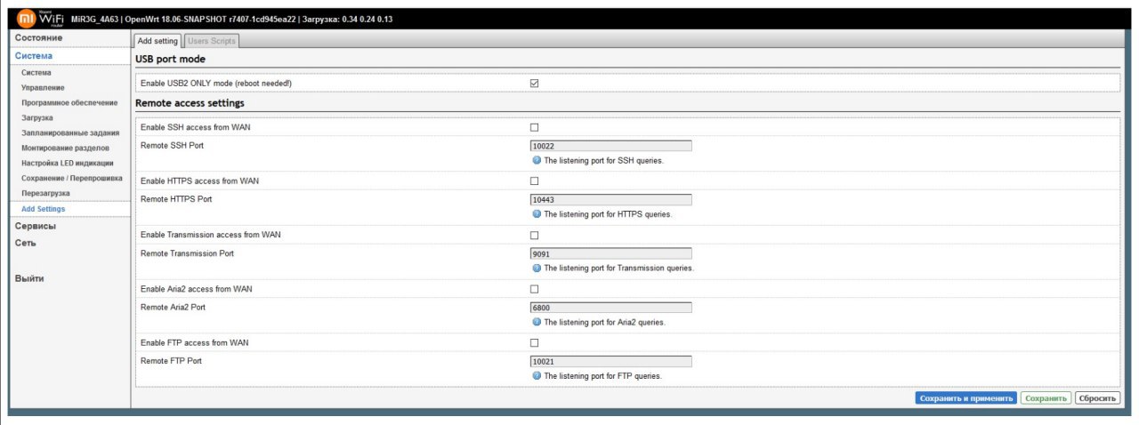
Task: Expand the Сервисы sidebar section
Action: coord(36,226)
